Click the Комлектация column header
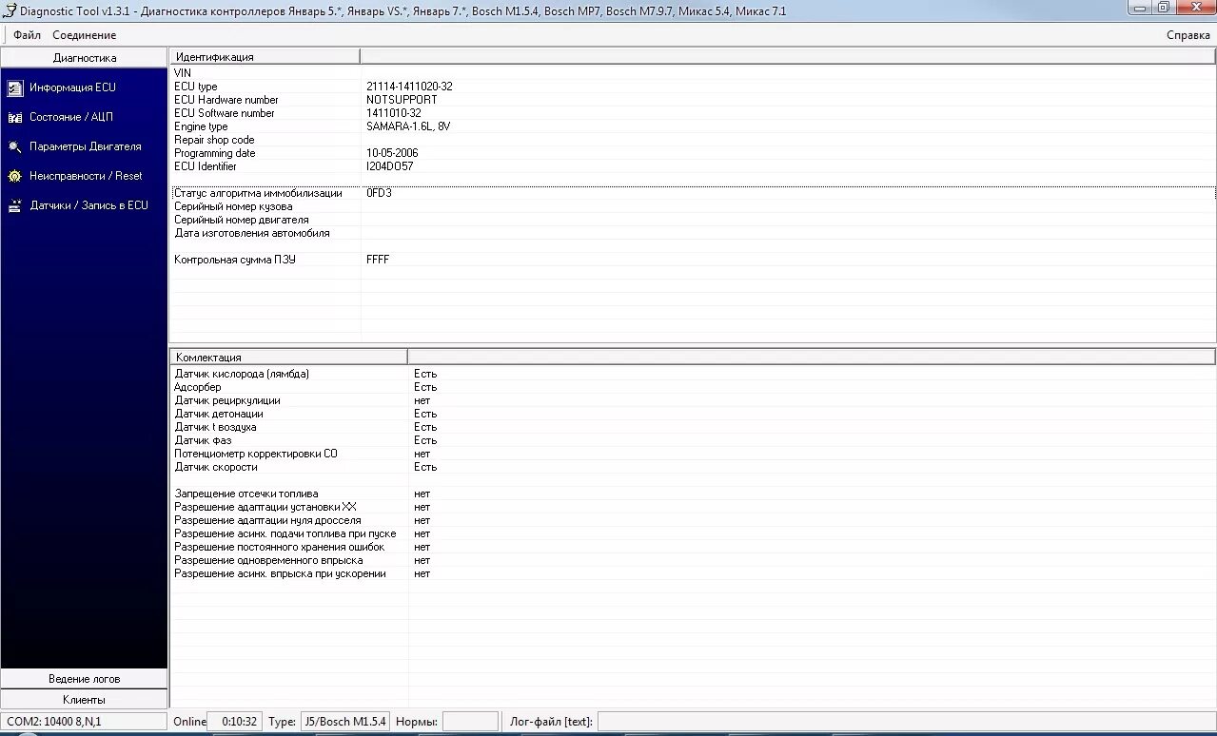This screenshot has height=736, width=1217. click(x=289, y=357)
